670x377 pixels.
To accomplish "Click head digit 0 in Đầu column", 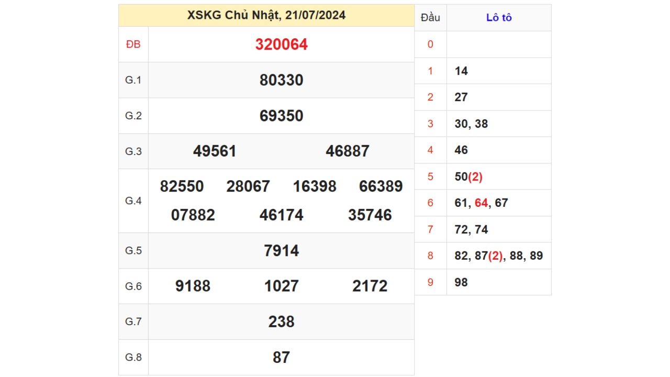I will tap(430, 45).
